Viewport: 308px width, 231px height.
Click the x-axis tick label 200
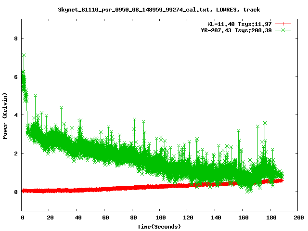pos(299,218)
